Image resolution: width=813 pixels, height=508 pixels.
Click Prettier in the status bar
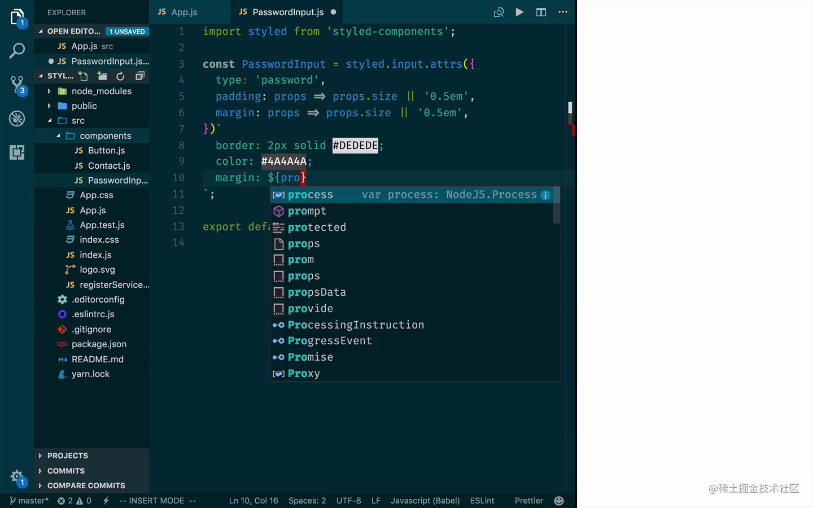(529, 501)
